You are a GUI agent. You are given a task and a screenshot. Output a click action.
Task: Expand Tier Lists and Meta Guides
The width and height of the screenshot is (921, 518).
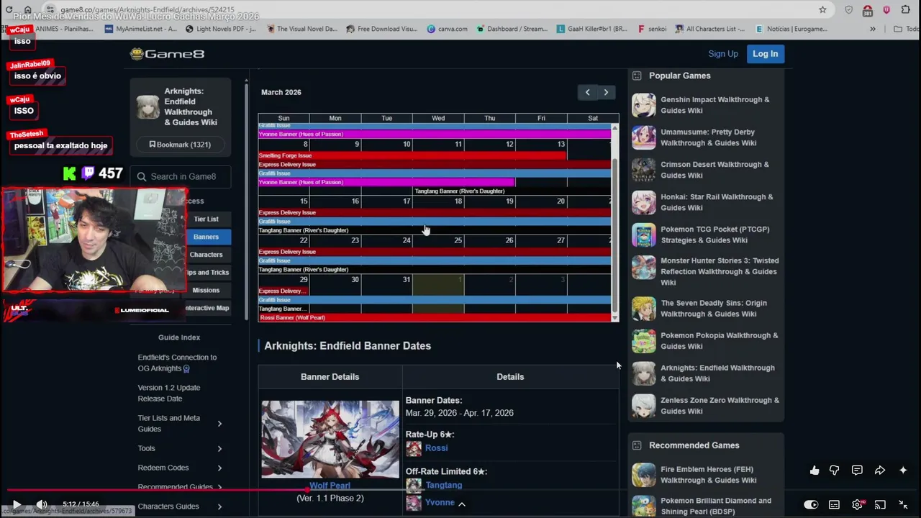click(x=219, y=424)
